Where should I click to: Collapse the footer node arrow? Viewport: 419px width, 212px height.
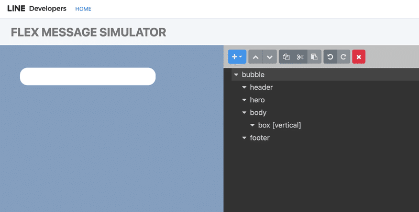click(244, 138)
